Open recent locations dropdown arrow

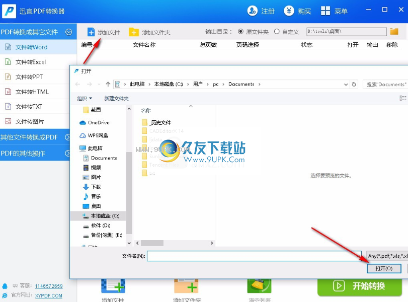99,85
